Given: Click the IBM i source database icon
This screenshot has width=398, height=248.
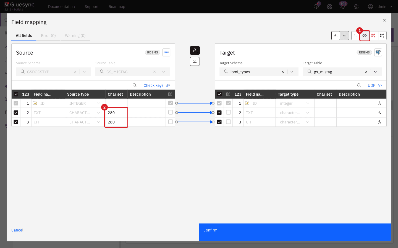Looking at the screenshot, I should (x=166, y=52).
